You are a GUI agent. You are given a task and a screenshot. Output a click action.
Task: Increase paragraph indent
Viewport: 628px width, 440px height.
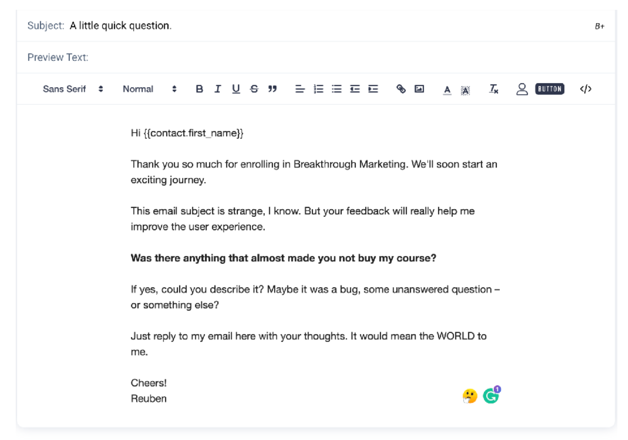pyautogui.click(x=373, y=89)
